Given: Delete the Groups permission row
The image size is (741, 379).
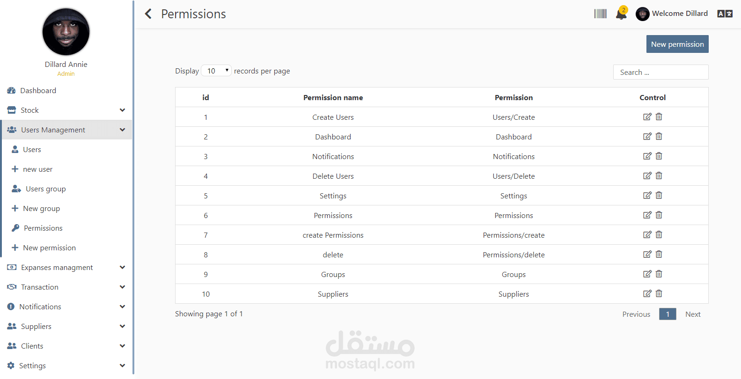Looking at the screenshot, I should (659, 274).
